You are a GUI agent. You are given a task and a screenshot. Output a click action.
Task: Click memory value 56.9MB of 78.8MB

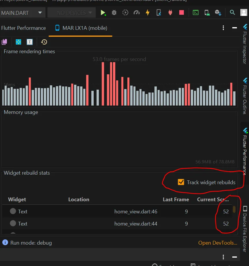tap(215, 162)
